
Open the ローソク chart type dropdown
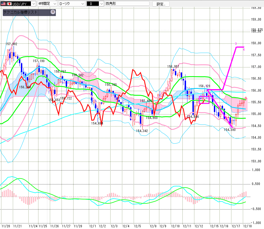click(x=82, y=4)
